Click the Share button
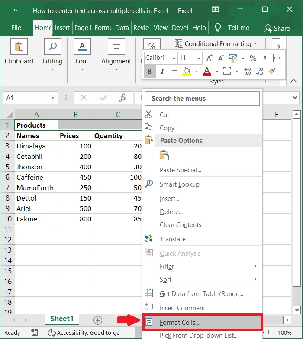303x339 pixels. point(277,28)
